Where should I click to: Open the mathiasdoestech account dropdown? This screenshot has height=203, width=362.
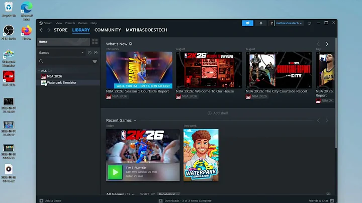(x=289, y=23)
